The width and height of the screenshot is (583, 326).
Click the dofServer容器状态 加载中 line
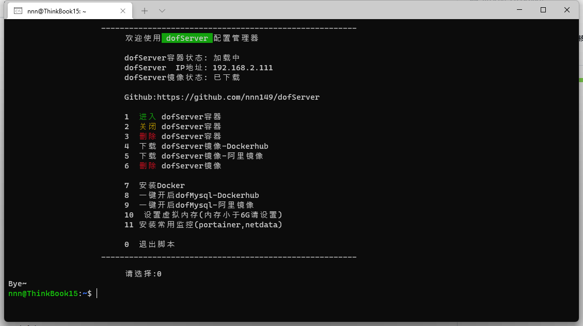point(182,58)
